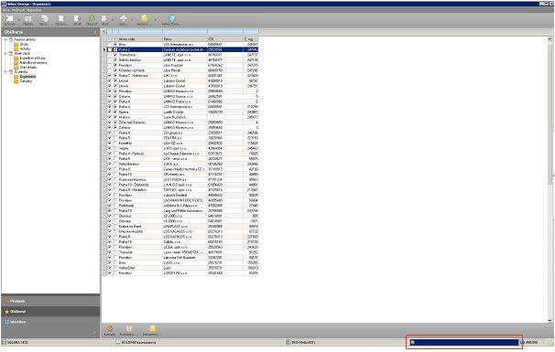
Task: Tick the empty checkbox in the Praha 5 row
Action: pyautogui.click(x=115, y=138)
